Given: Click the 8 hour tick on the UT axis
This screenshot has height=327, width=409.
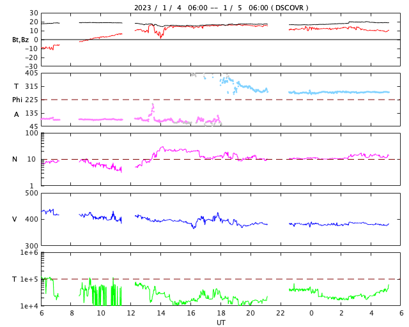Looking at the screenshot, I should pos(72,313).
